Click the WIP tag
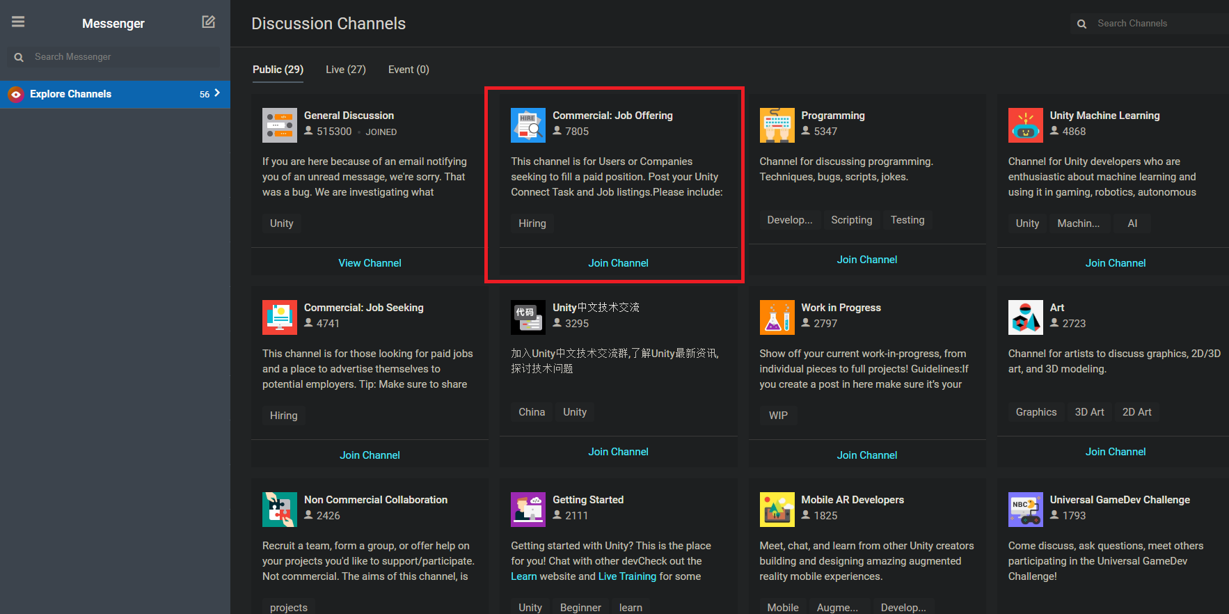This screenshot has width=1229, height=614. 778,416
